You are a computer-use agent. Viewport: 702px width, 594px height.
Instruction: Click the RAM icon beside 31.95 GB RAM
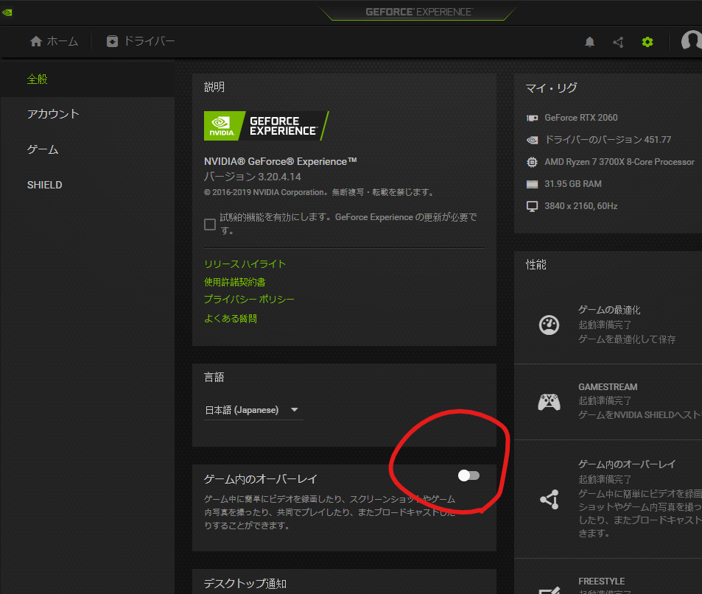click(x=532, y=184)
